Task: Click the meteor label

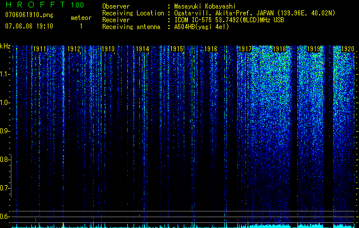Action: (81, 18)
